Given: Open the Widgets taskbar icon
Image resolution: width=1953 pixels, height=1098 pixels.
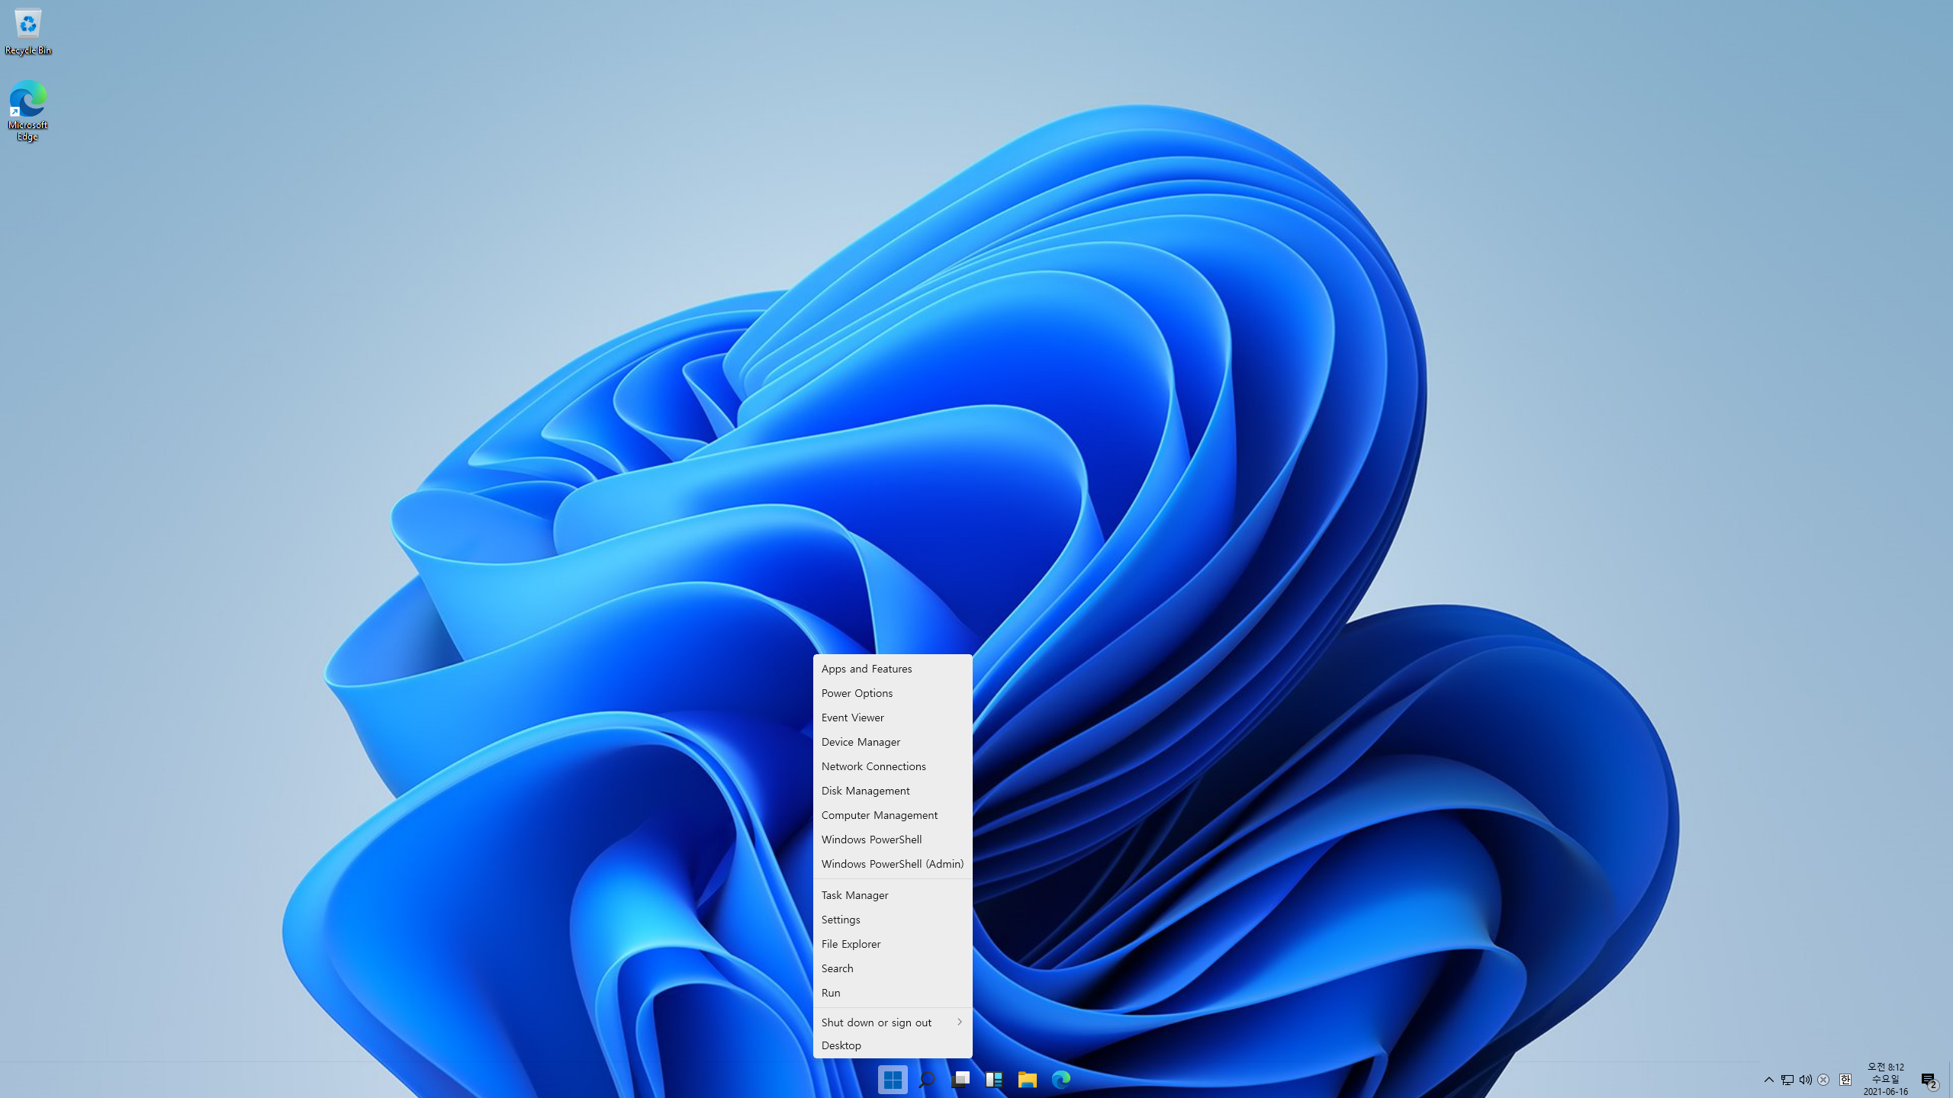Looking at the screenshot, I should tap(993, 1079).
